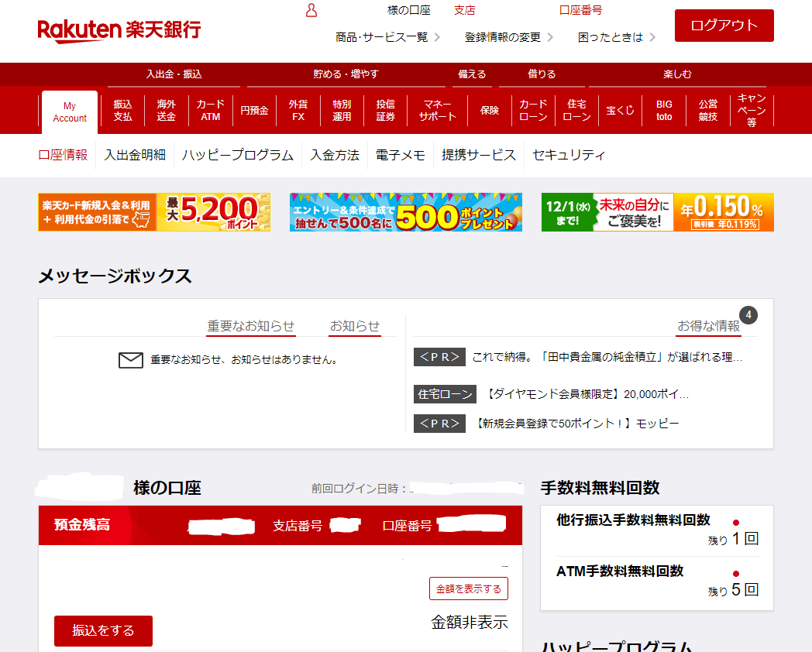Click the 500ポイントプレゼント banner
The height and width of the screenshot is (652, 812).
click(x=406, y=212)
